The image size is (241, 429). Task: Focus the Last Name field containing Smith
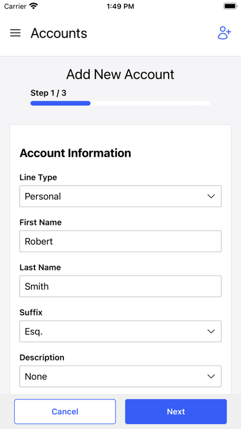pos(120,286)
